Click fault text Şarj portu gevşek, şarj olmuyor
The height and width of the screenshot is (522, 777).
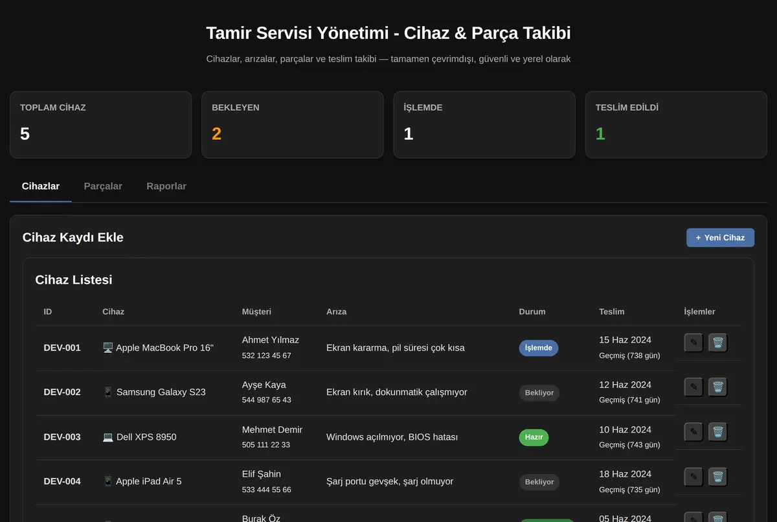pyautogui.click(x=390, y=482)
